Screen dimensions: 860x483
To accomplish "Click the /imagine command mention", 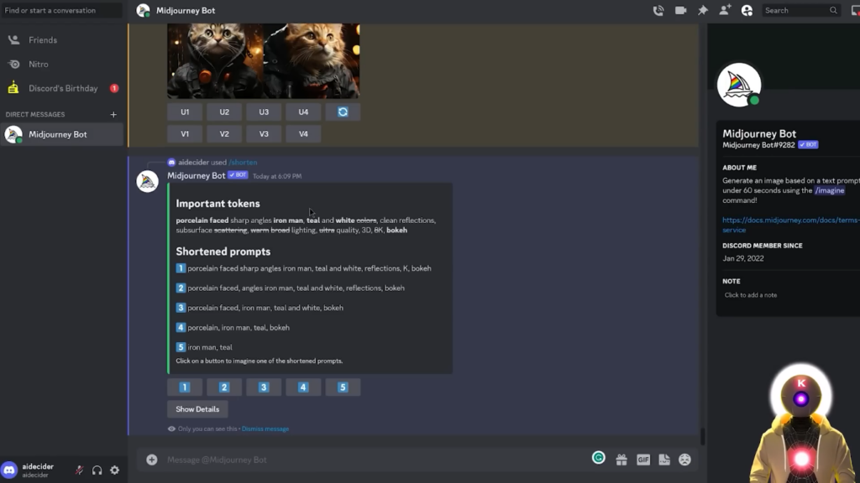I will point(829,190).
